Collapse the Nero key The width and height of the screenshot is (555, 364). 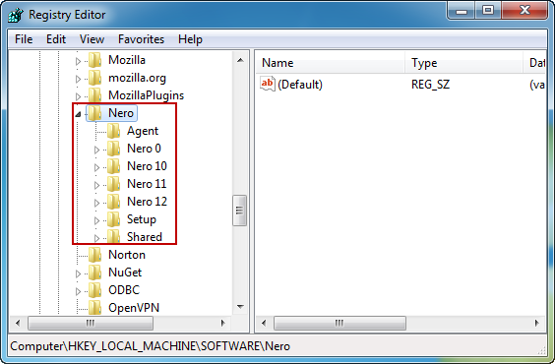pyautogui.click(x=78, y=114)
